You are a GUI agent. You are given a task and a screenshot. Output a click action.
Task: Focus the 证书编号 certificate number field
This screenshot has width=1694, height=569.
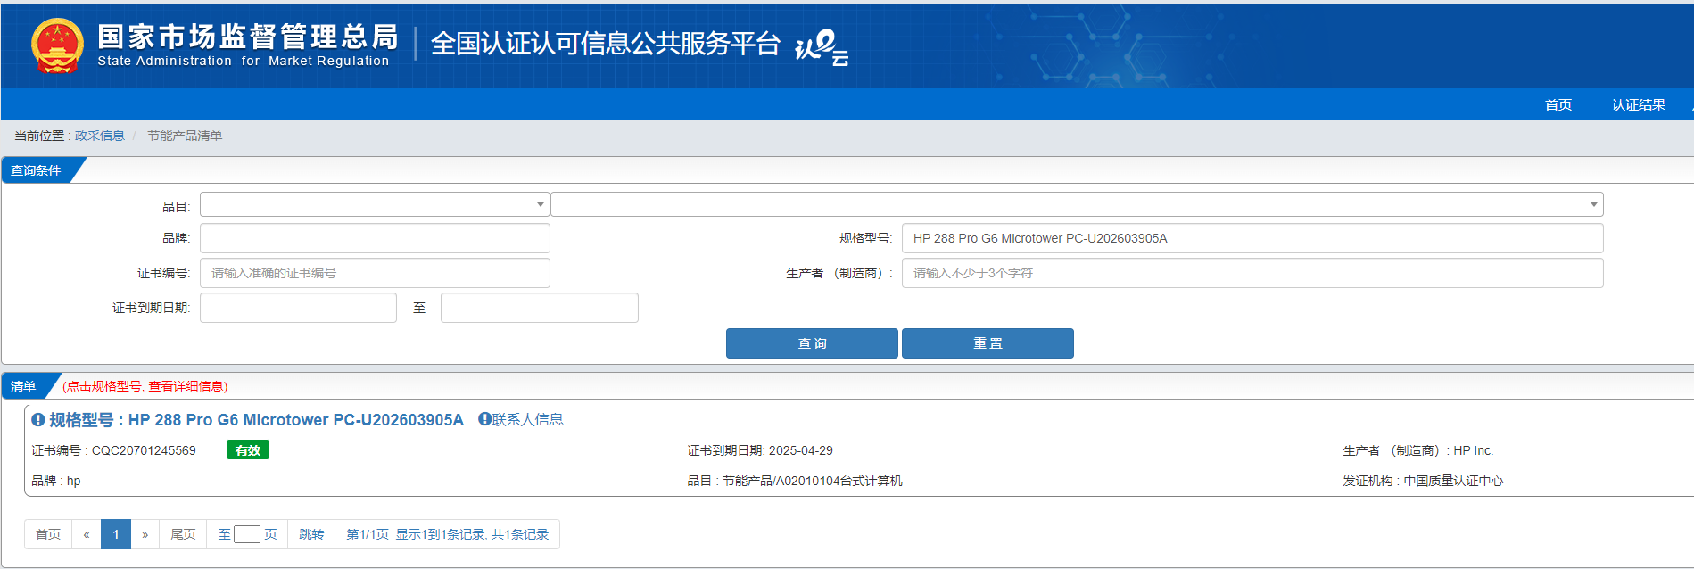click(375, 273)
